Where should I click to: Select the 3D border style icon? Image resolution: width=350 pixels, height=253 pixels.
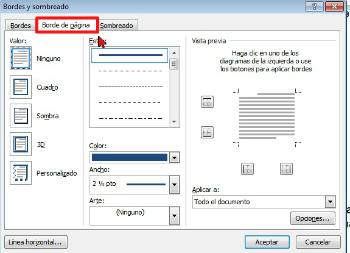tap(21, 144)
